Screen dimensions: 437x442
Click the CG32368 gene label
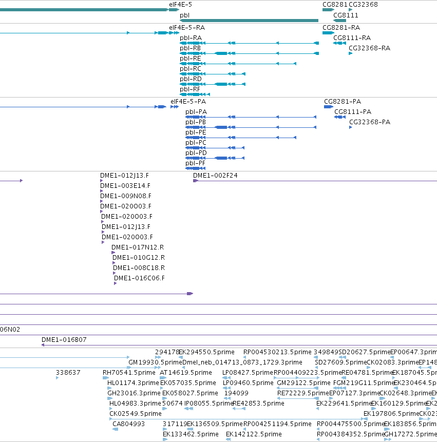click(x=363, y=5)
